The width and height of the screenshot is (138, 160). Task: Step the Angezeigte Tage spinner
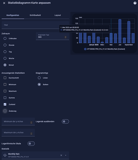tap(65, 37)
